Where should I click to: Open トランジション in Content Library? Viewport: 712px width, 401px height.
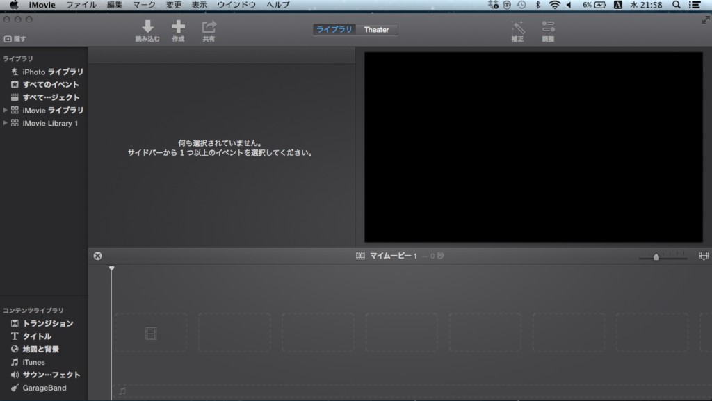44,323
